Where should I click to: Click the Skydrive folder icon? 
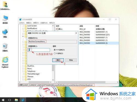(25, 66)
